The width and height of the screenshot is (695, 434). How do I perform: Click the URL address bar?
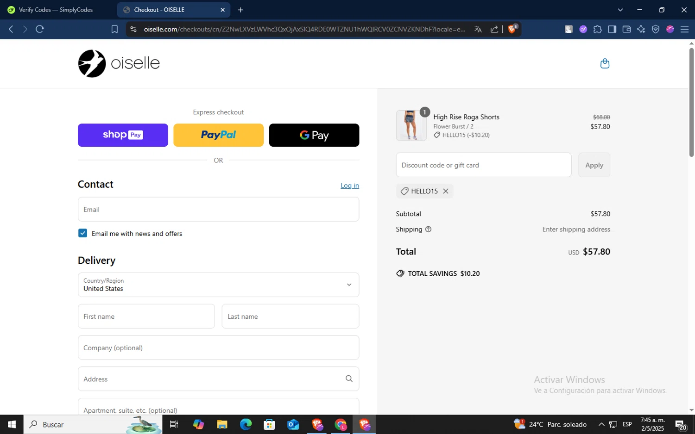(304, 29)
